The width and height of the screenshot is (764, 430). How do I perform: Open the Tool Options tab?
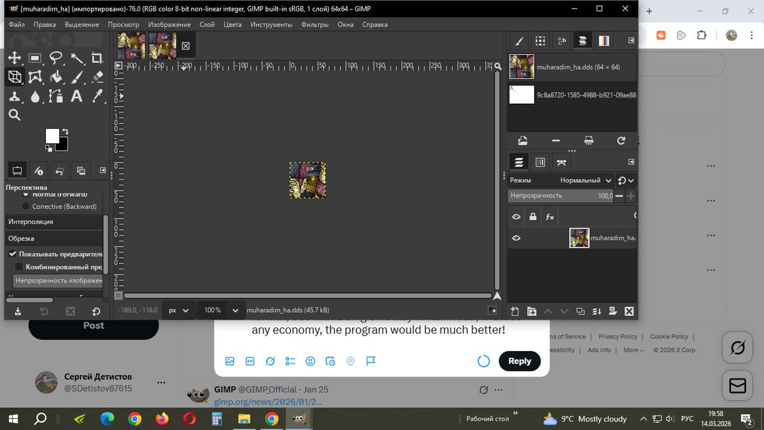[x=17, y=170]
